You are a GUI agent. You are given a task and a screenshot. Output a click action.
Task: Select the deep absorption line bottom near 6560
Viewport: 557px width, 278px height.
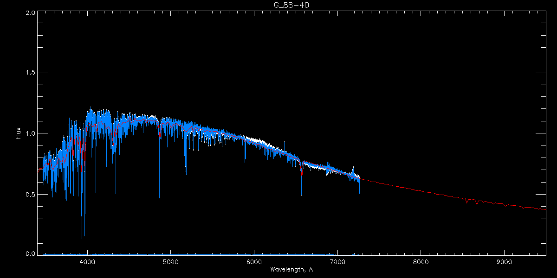coord(301,222)
